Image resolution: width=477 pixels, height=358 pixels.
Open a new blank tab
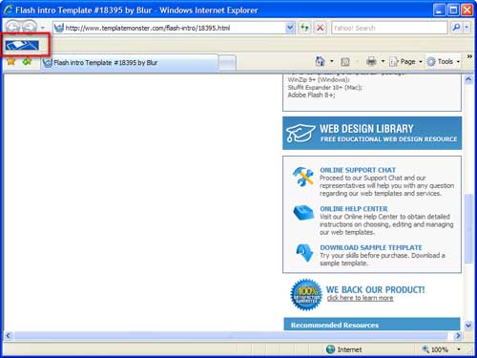pos(227,63)
